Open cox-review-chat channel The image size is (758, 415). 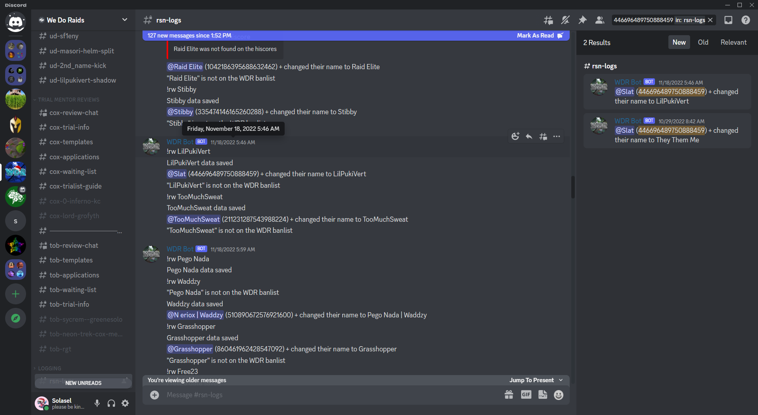pos(83,113)
